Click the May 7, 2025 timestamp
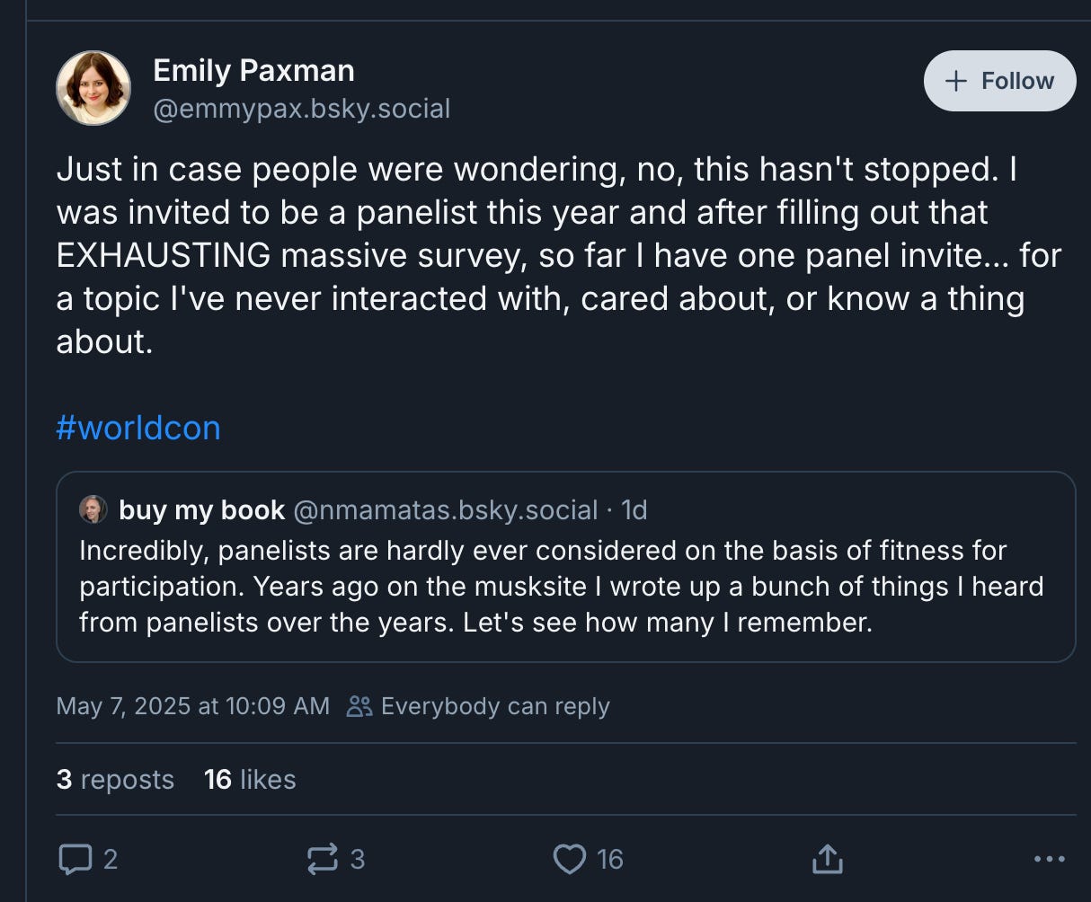The image size is (1091, 902). 192,706
